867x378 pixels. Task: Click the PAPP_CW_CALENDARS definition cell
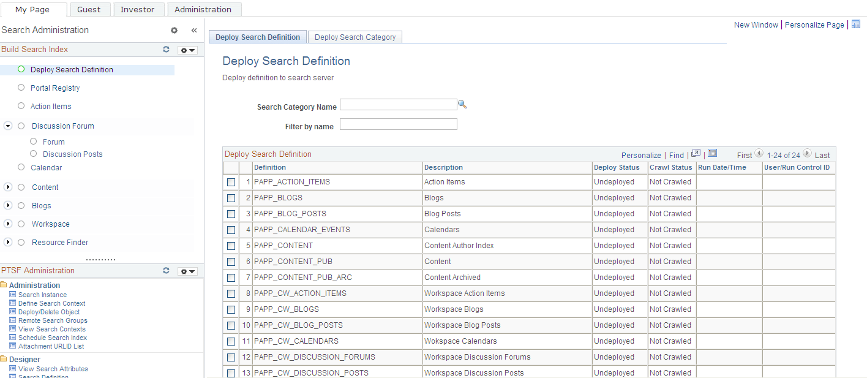[x=337, y=341]
